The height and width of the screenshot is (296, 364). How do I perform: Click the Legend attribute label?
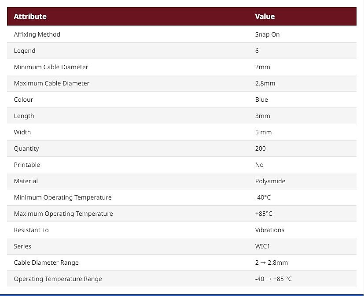click(x=25, y=51)
